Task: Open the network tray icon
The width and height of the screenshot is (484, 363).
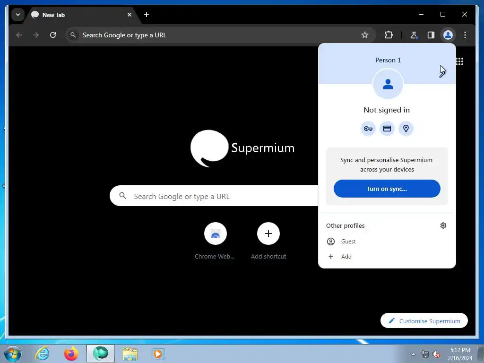Action: 425,354
